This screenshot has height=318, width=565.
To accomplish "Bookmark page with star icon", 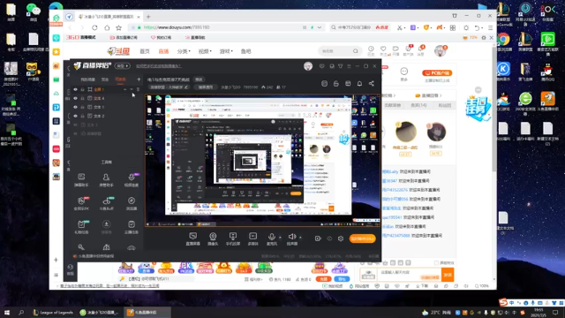I will tap(118, 27).
